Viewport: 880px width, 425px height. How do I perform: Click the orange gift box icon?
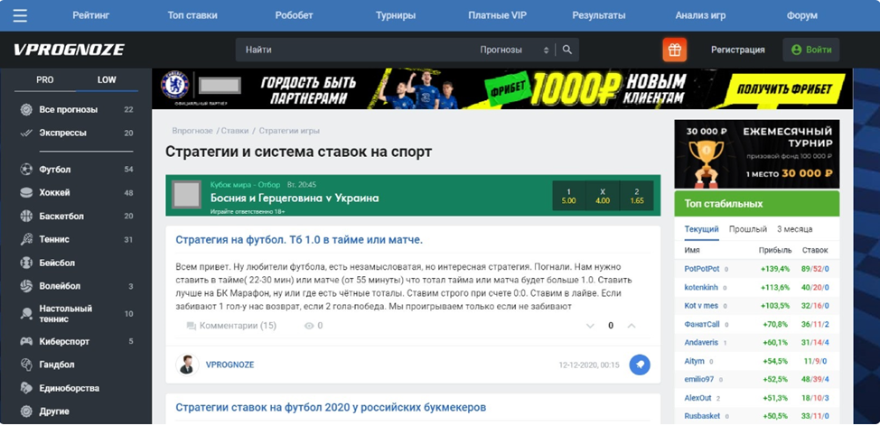tap(674, 50)
